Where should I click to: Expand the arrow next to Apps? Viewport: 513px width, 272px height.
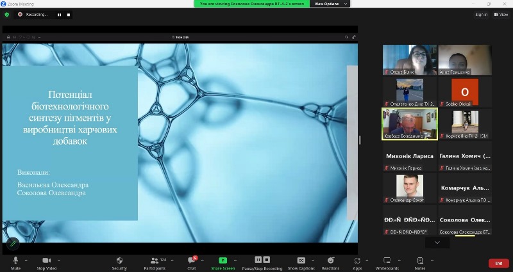coord(367,260)
